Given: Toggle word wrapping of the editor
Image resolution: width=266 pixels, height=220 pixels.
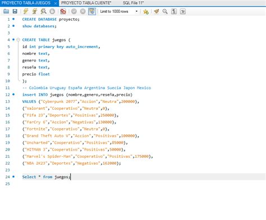Looking at the screenshot, I should tap(183, 11).
